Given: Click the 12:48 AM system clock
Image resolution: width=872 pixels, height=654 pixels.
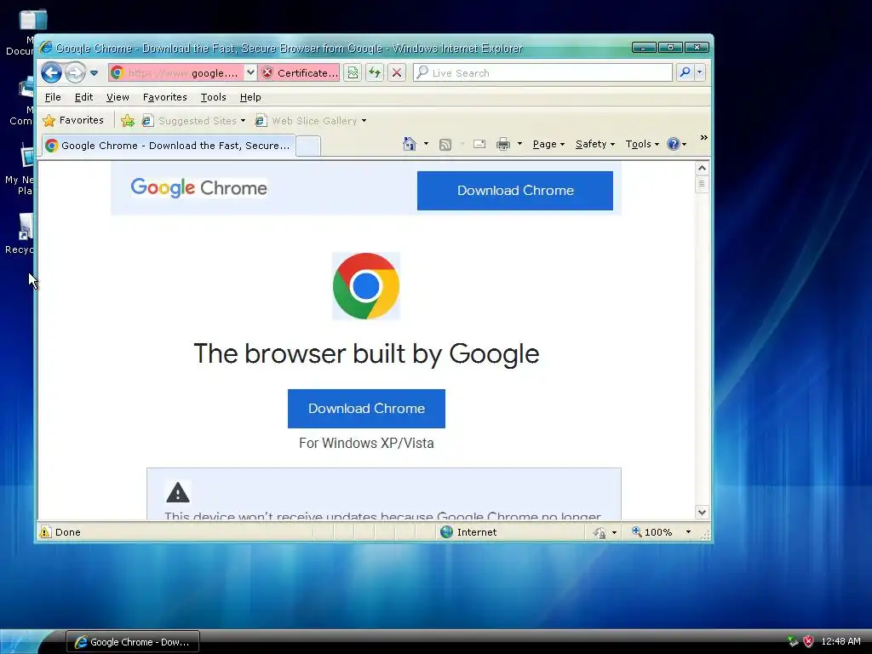Looking at the screenshot, I should (x=840, y=642).
